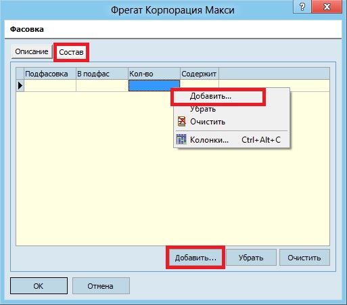Choose Очистить in the context menu
Viewport: 347px width, 305px height.
tap(231, 122)
